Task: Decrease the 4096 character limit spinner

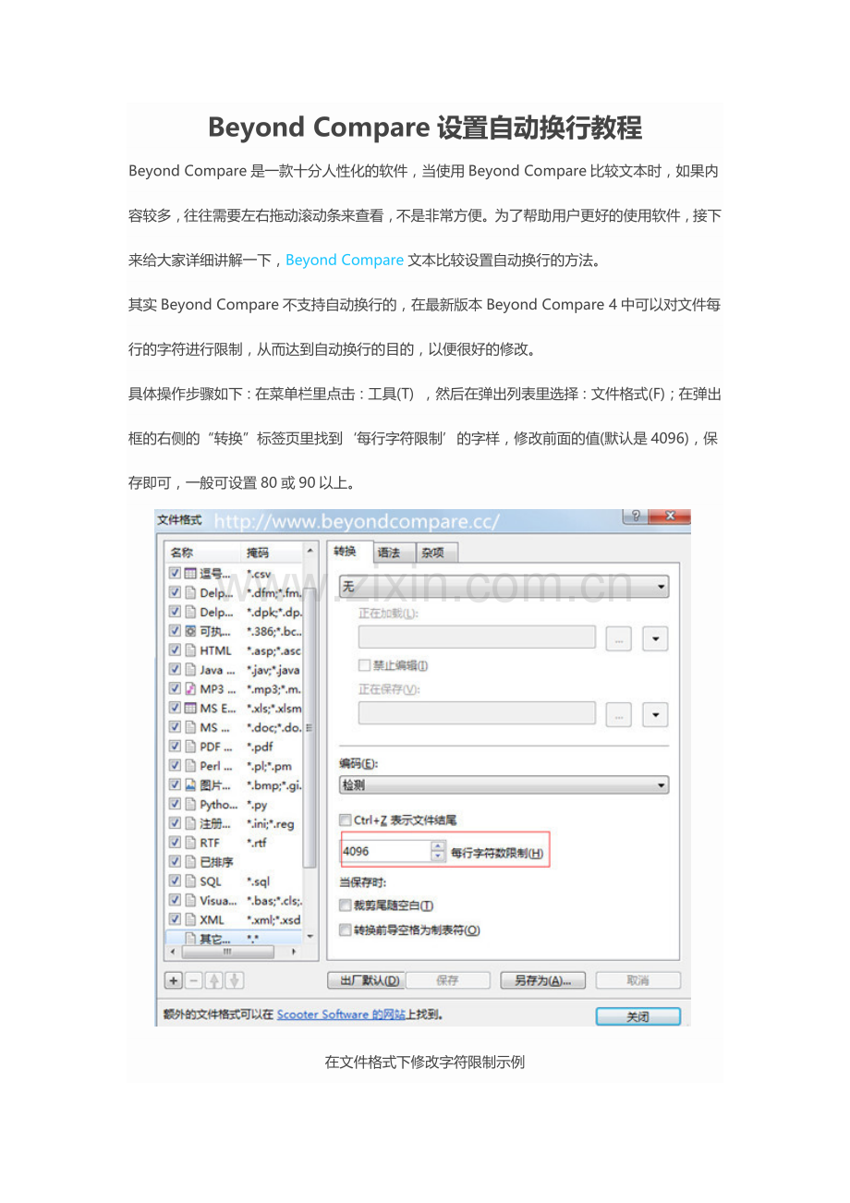Action: (x=438, y=857)
